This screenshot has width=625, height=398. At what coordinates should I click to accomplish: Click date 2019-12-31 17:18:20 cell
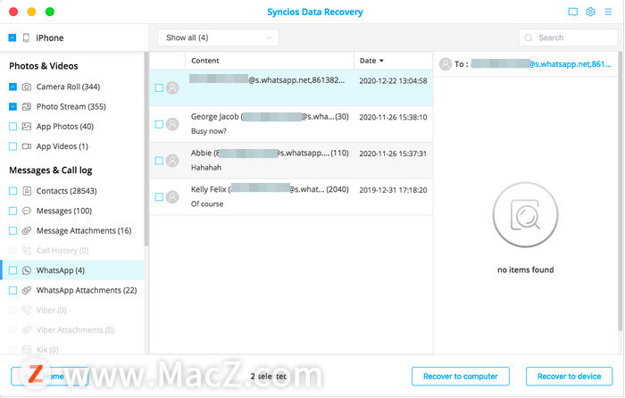[393, 190]
